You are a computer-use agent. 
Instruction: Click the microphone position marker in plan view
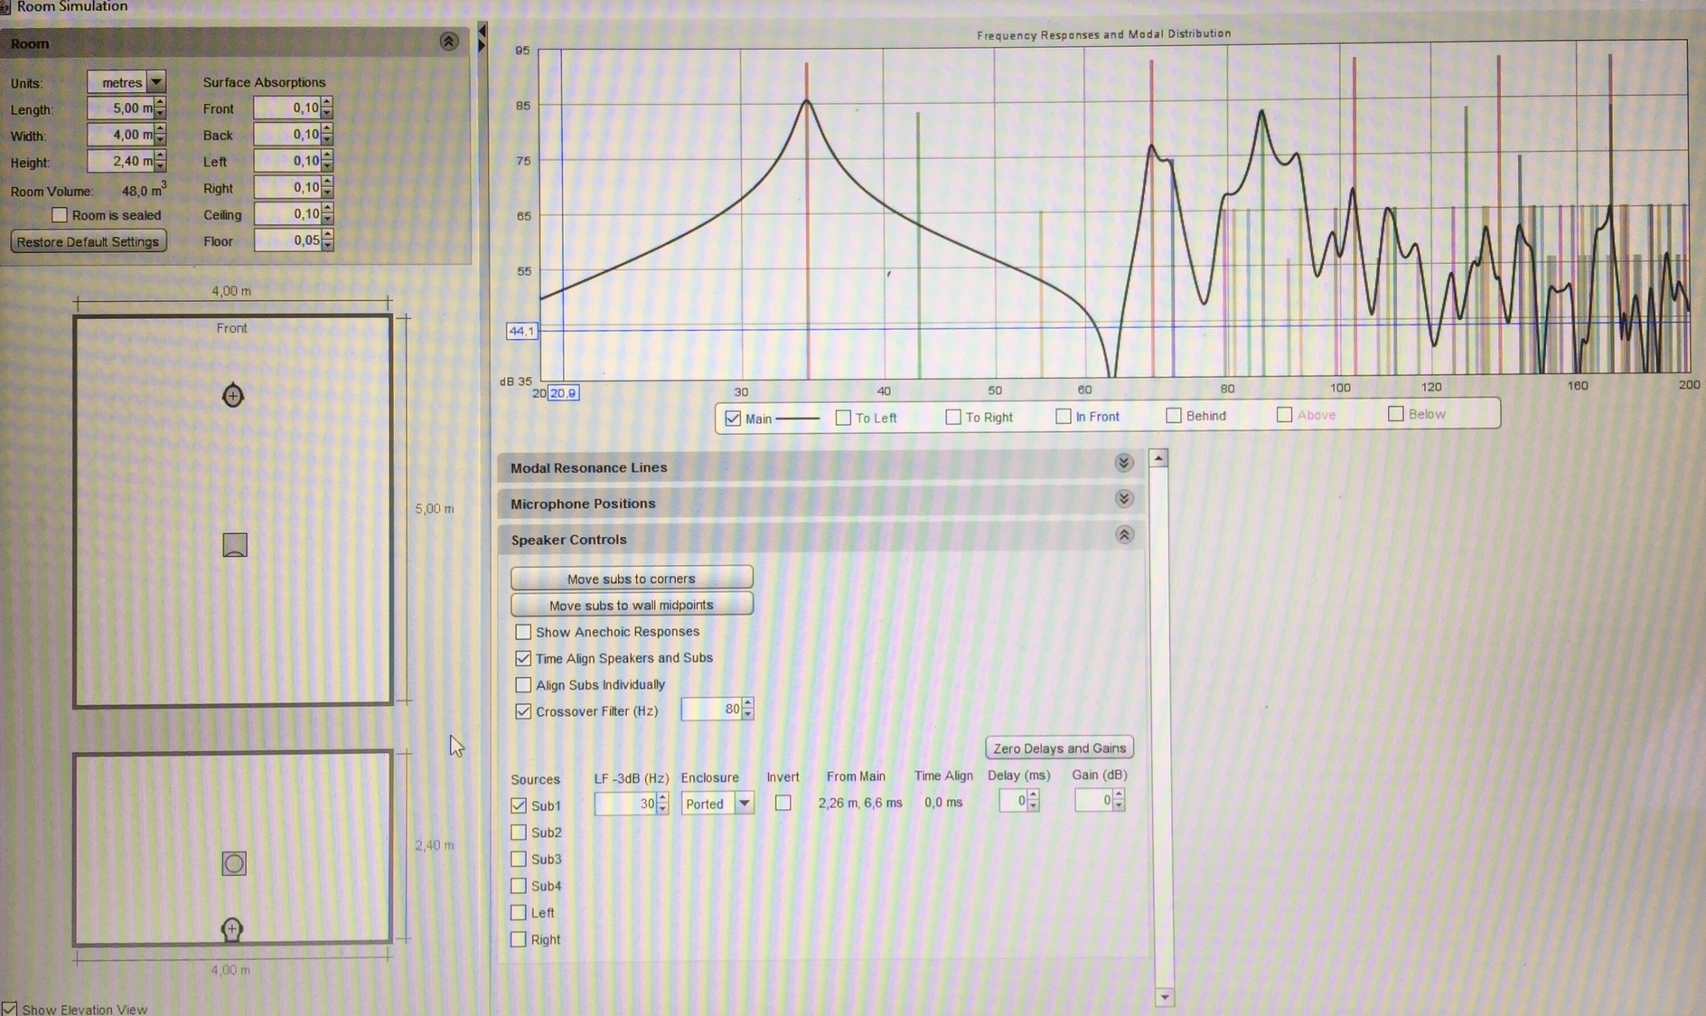pos(233,396)
